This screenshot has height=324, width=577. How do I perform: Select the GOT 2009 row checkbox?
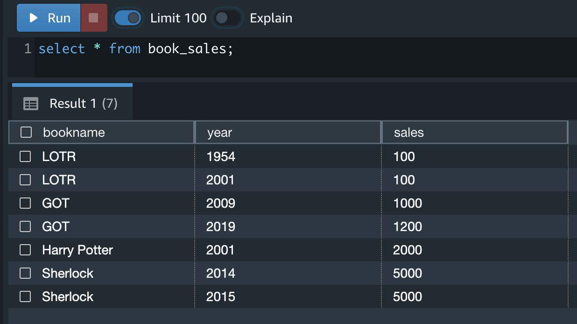coord(25,203)
